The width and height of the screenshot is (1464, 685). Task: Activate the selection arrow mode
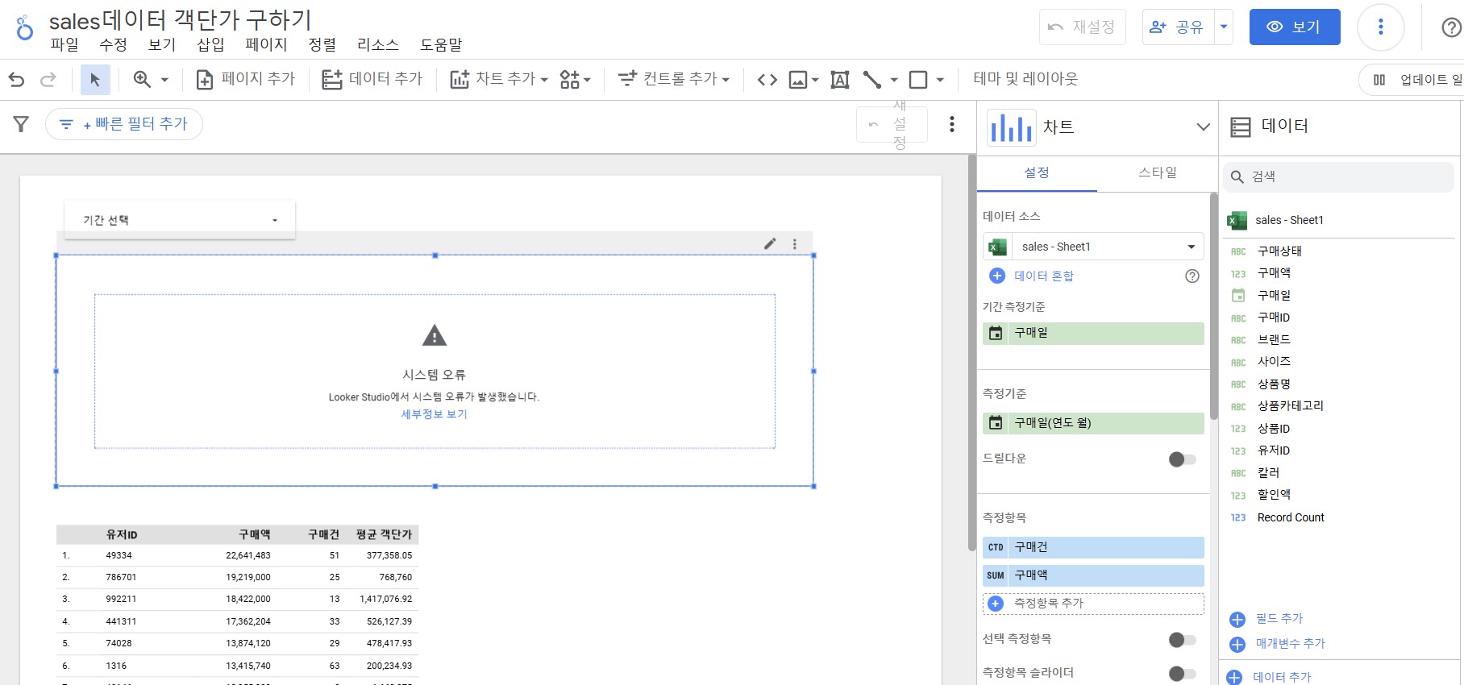tap(95, 79)
